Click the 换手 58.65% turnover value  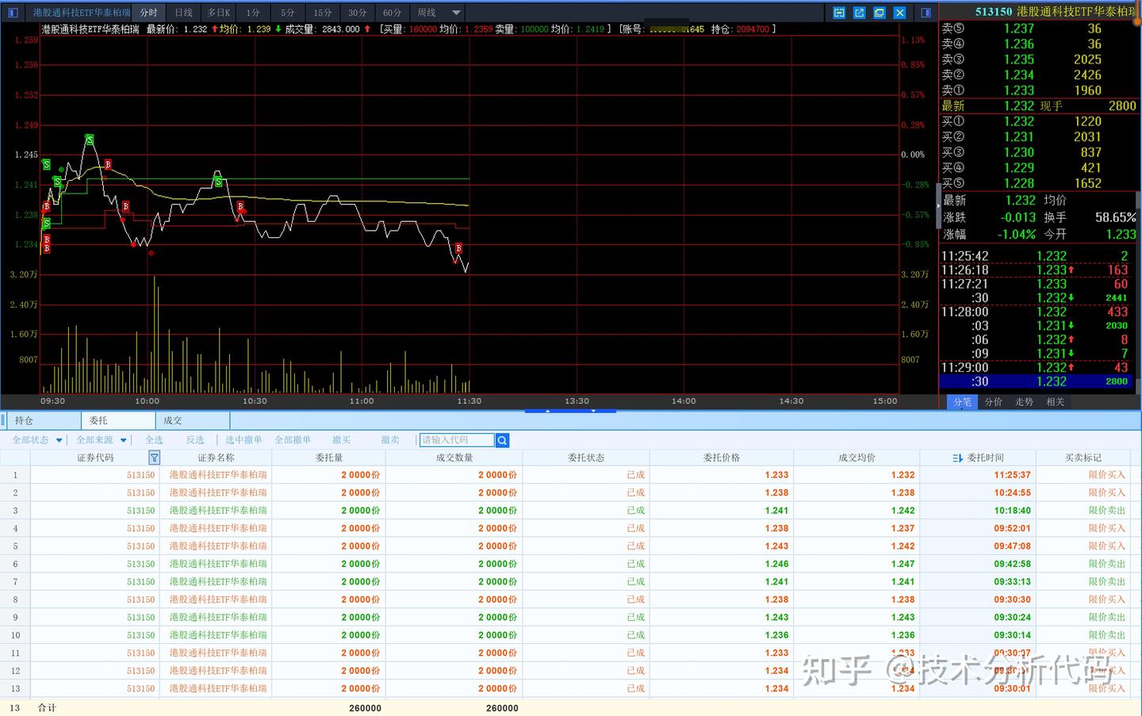1115,217
